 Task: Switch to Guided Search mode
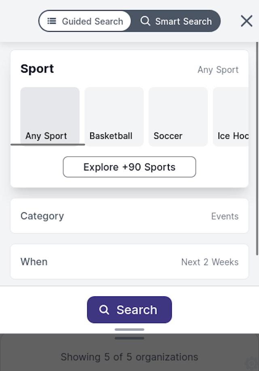(85, 21)
